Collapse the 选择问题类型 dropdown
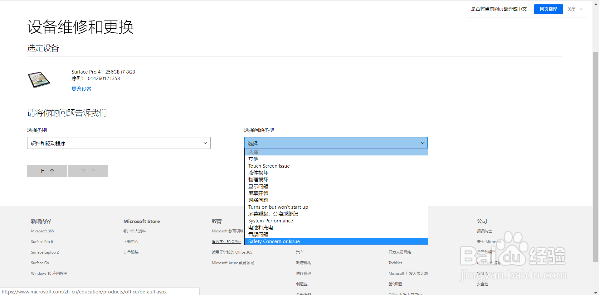This screenshot has height=295, width=599. (x=336, y=143)
